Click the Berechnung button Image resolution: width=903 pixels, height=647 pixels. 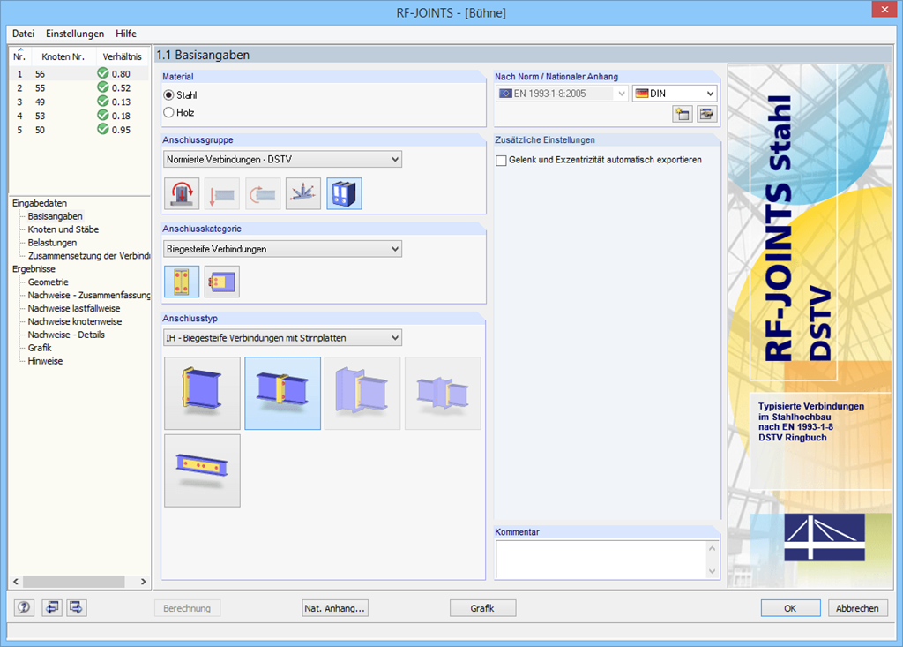point(187,608)
